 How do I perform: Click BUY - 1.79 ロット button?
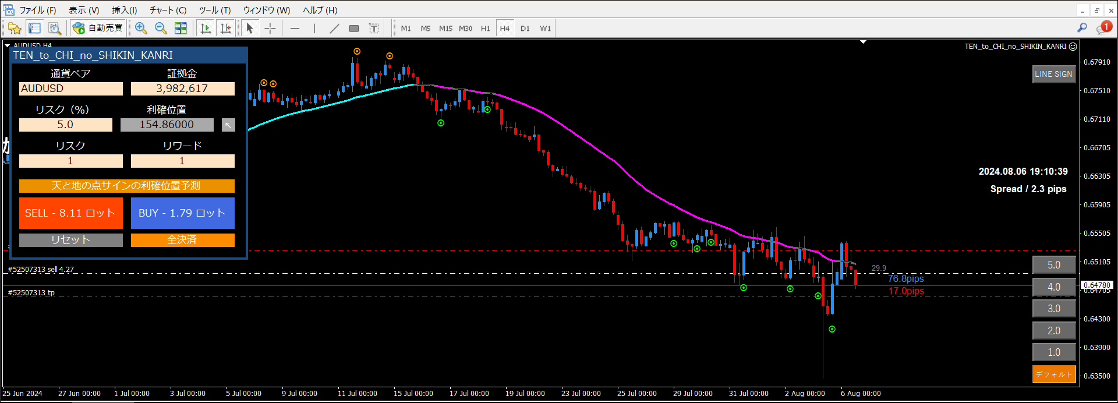[x=183, y=213]
